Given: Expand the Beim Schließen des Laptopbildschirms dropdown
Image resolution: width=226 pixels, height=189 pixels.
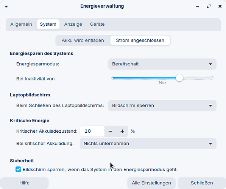Looking at the screenshot, I should [x=162, y=105].
